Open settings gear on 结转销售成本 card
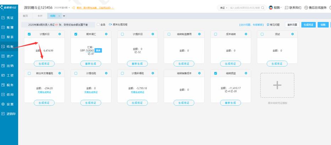Image resolution: width=331 pixels, height=145 pixels. [199, 73]
